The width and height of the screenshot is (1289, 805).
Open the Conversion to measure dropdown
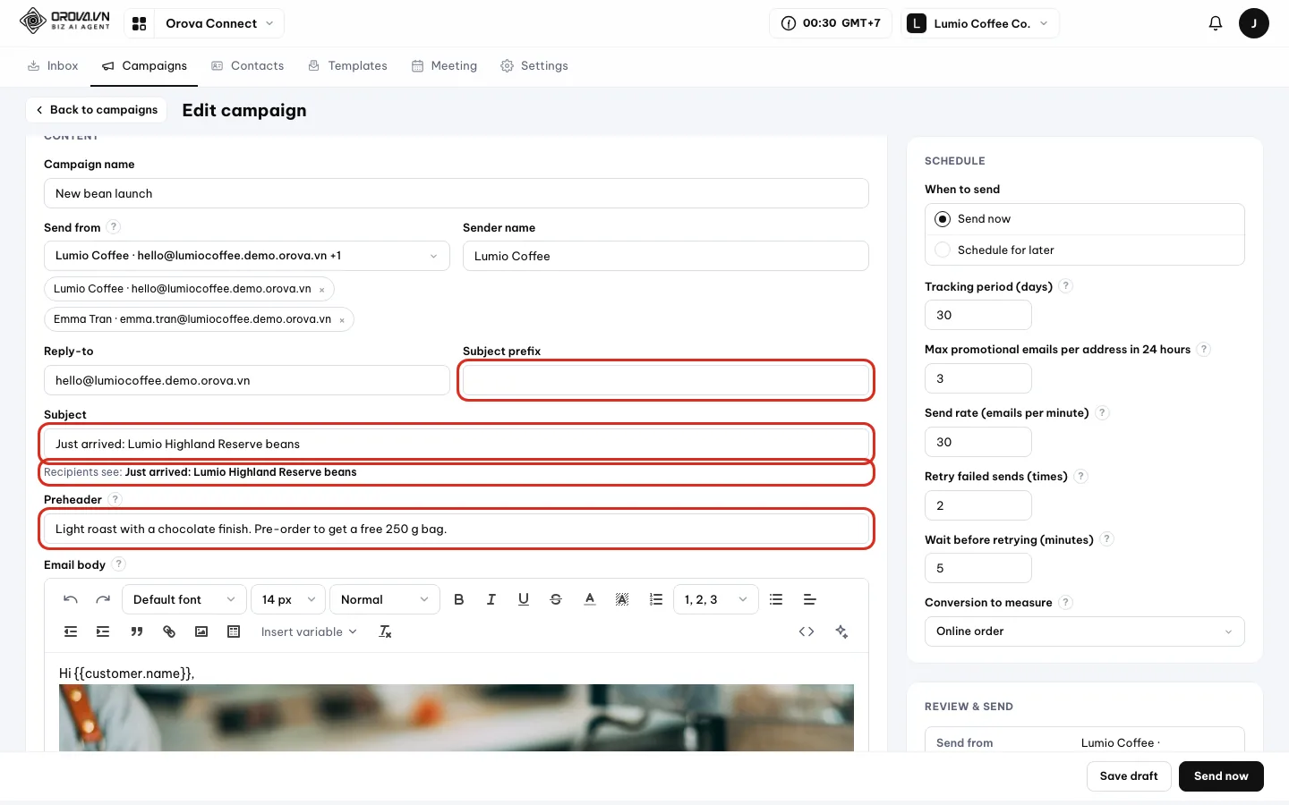pyautogui.click(x=1085, y=631)
